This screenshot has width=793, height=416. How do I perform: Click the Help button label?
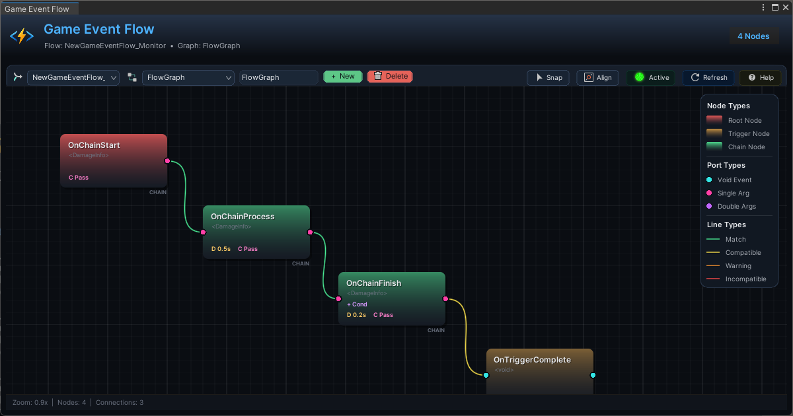767,77
